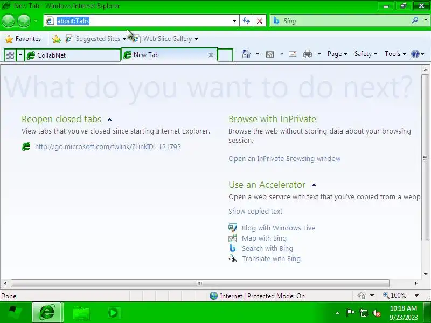Select the New Tab tab
Screen dimensions: 431x323
(165, 55)
